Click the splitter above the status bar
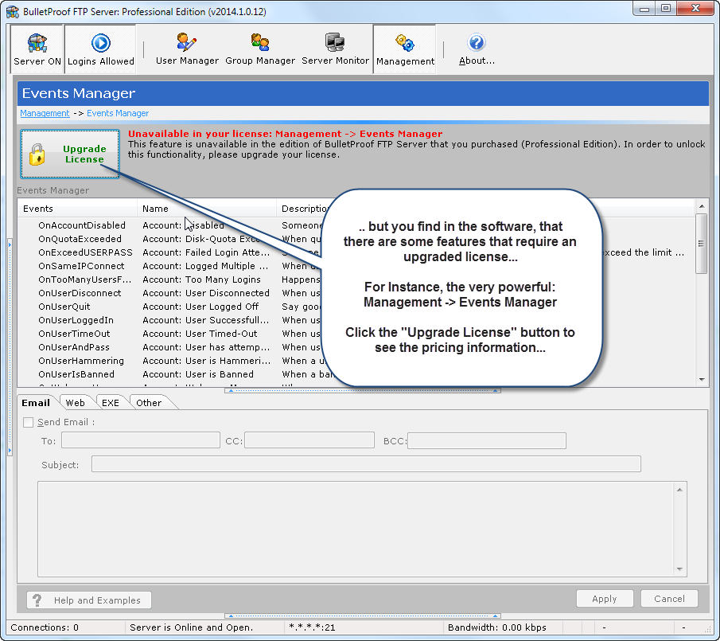The height and width of the screenshot is (641, 720). (x=363, y=616)
